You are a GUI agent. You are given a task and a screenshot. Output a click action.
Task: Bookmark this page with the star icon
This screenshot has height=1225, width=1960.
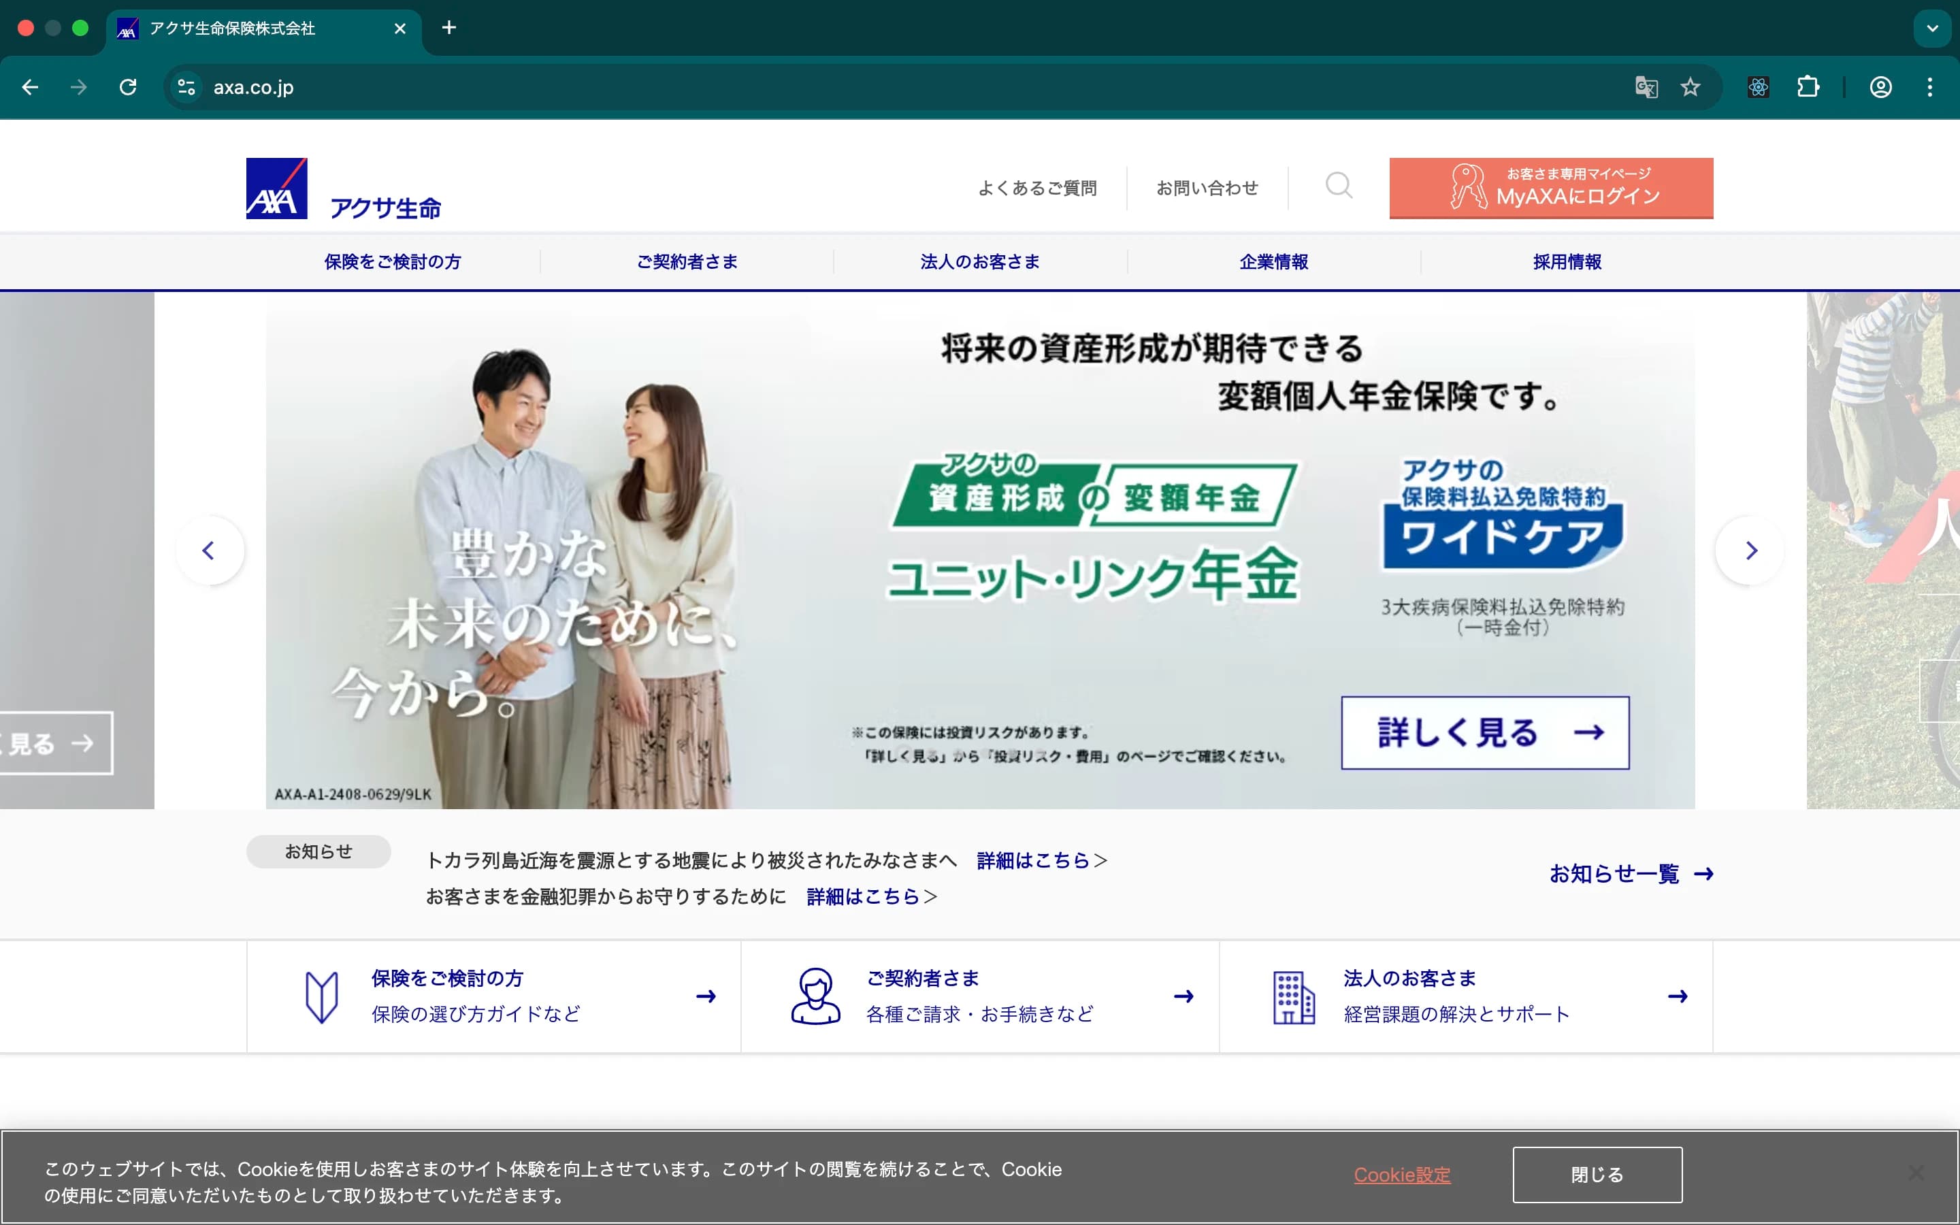click(1690, 86)
